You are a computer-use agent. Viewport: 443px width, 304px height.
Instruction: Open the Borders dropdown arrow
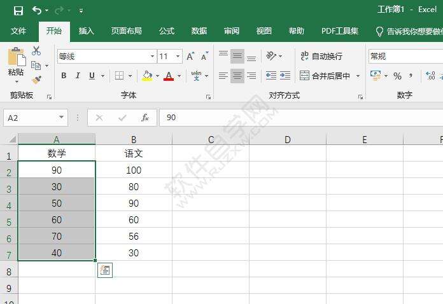pyautogui.click(x=130, y=76)
